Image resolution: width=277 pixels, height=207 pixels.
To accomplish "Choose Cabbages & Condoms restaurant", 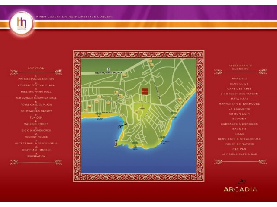I will tap(239, 124).
